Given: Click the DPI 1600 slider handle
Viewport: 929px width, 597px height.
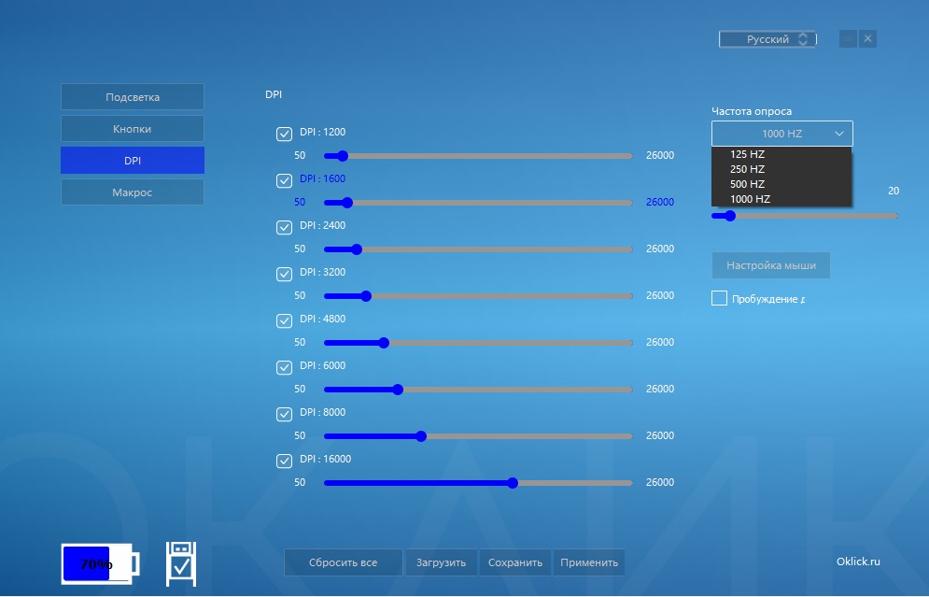Looking at the screenshot, I should [x=347, y=203].
